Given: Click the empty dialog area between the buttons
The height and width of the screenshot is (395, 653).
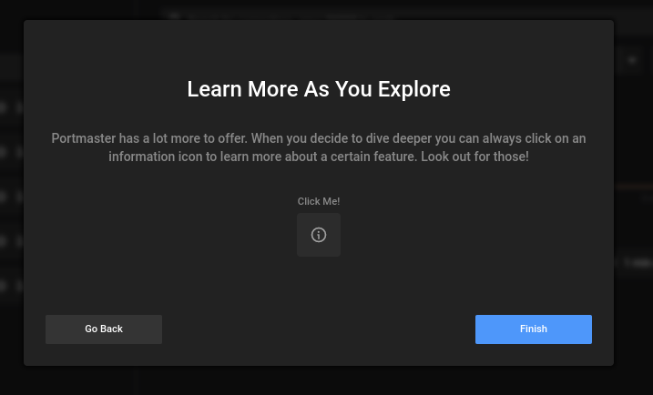Looking at the screenshot, I should (319, 329).
